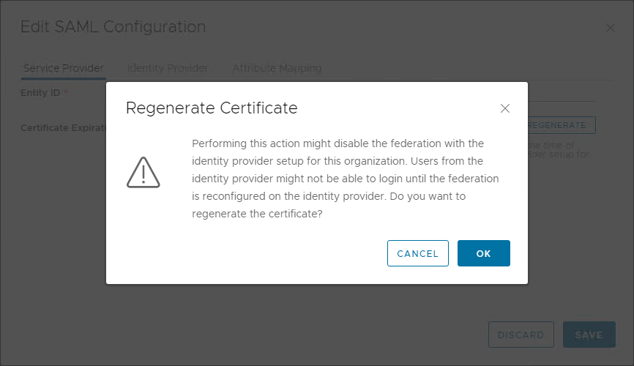Save the SAML configuration
The image size is (634, 366).
click(589, 335)
